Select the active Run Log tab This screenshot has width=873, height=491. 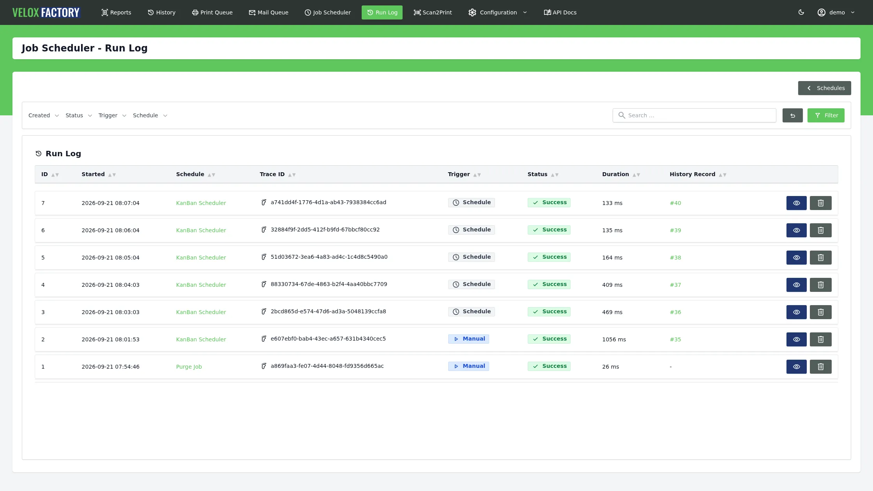tap(382, 12)
